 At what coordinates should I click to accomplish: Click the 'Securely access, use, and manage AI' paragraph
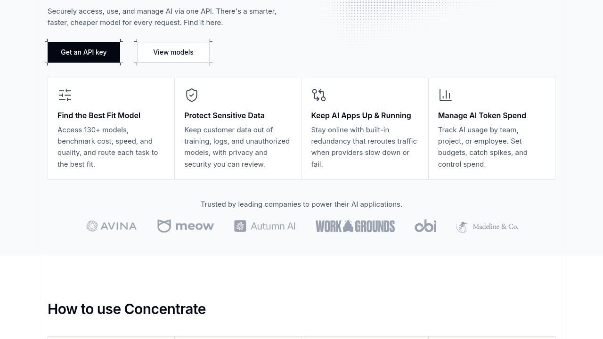(x=162, y=16)
